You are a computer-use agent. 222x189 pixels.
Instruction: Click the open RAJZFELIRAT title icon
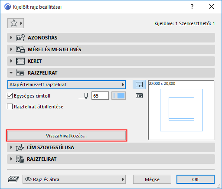(x=20, y=73)
